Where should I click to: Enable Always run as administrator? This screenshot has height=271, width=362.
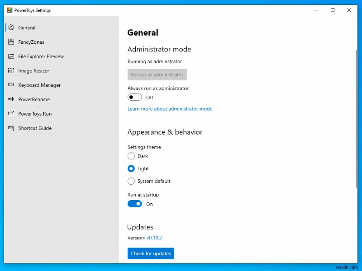coord(134,97)
